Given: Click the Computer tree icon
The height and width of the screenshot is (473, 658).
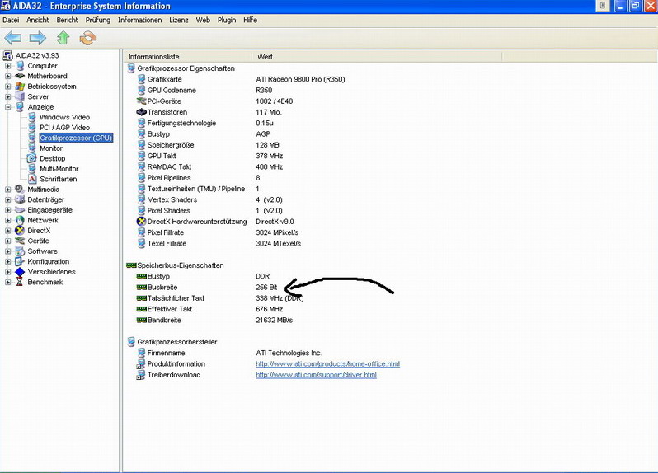Looking at the screenshot, I should tap(20, 66).
